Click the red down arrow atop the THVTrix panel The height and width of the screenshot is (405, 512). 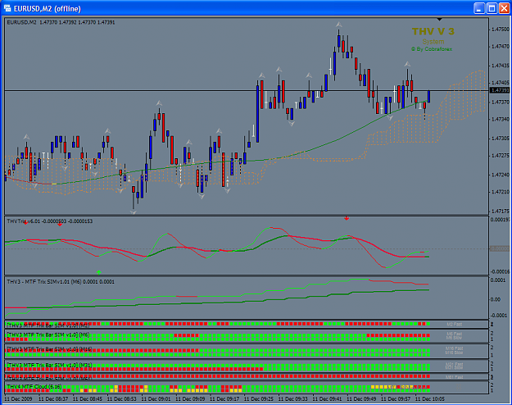347,218
